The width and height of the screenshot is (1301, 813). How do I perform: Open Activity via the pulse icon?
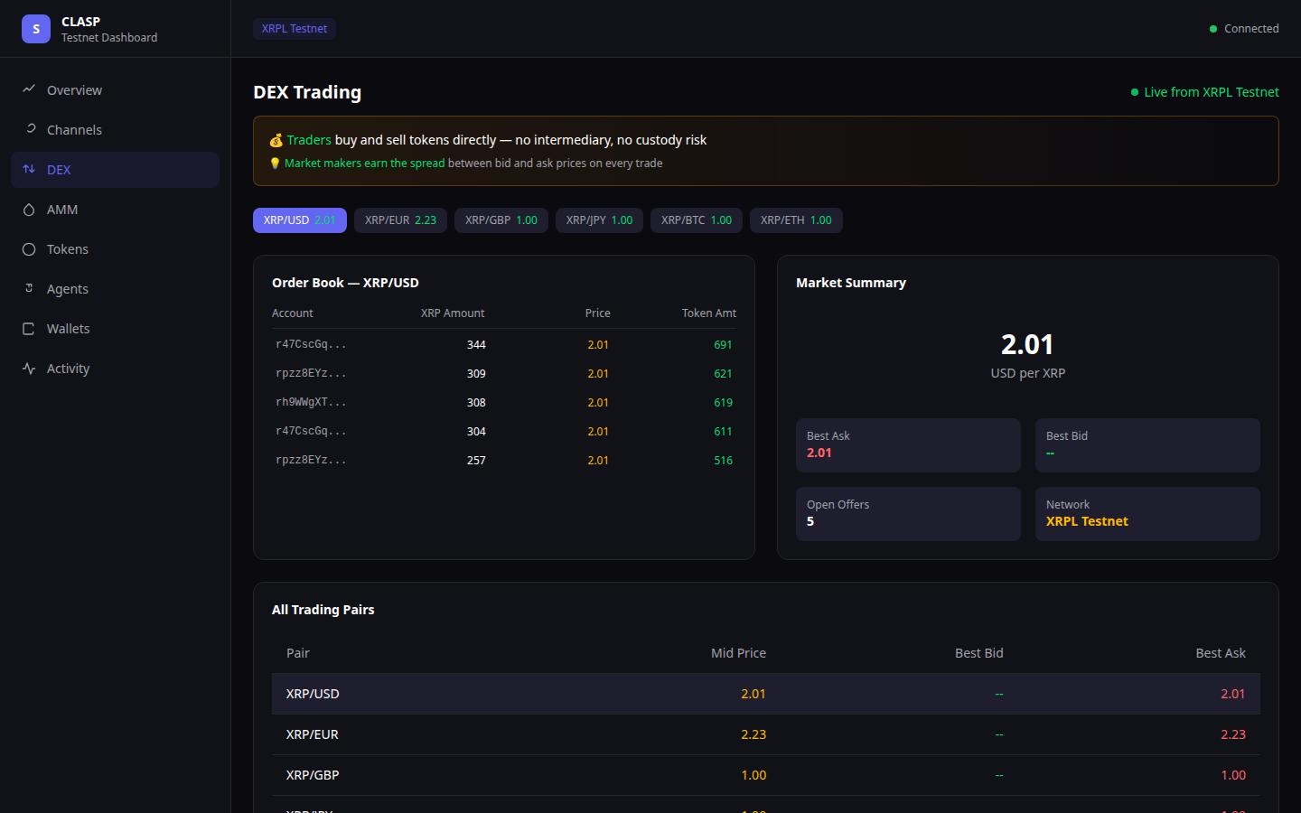[x=29, y=368]
